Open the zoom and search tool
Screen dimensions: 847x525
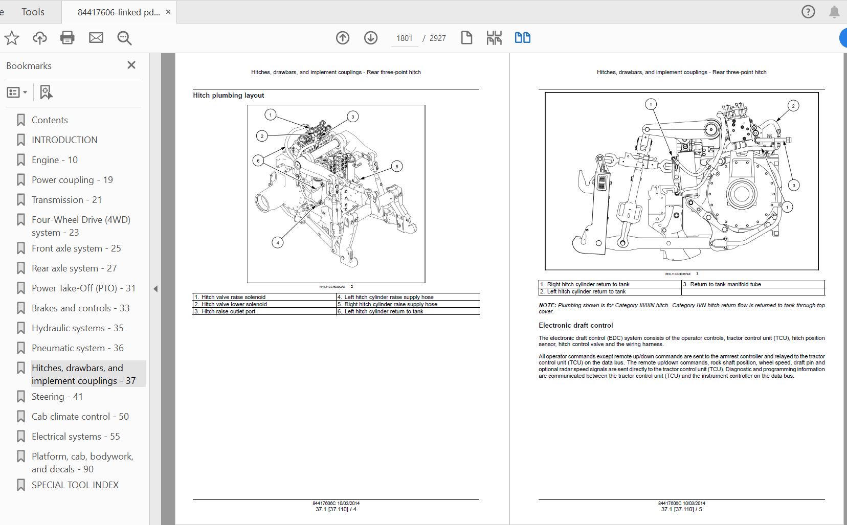(x=124, y=37)
